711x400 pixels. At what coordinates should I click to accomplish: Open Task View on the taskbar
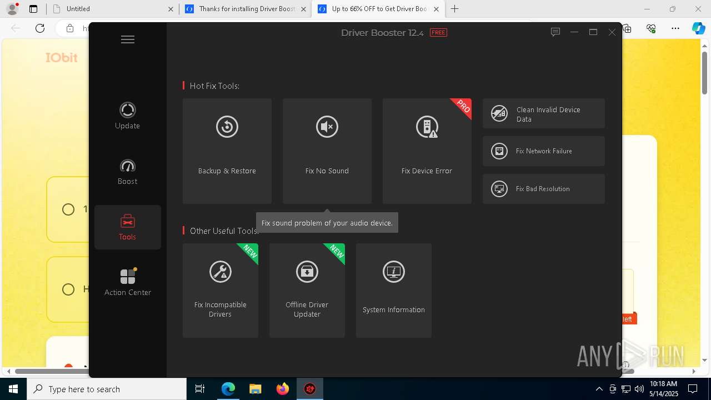coord(200,389)
